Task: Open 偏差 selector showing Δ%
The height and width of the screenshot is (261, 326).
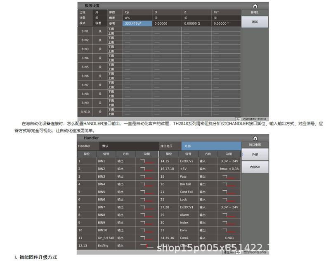Action: click(x=137, y=18)
